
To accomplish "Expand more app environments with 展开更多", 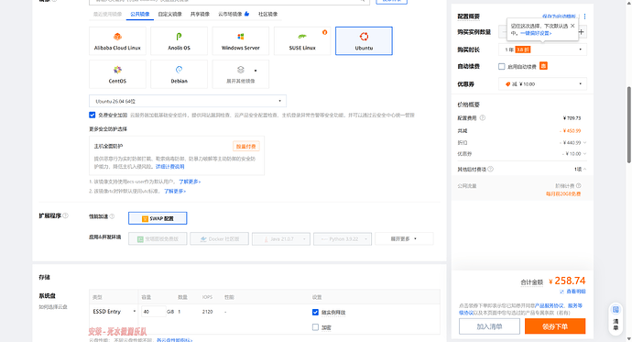I will (x=404, y=238).
